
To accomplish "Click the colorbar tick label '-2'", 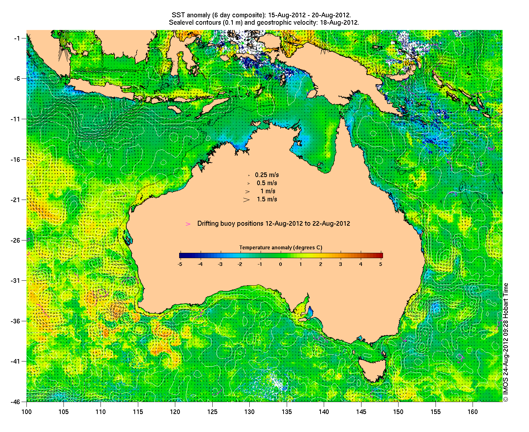I will 240,264.
